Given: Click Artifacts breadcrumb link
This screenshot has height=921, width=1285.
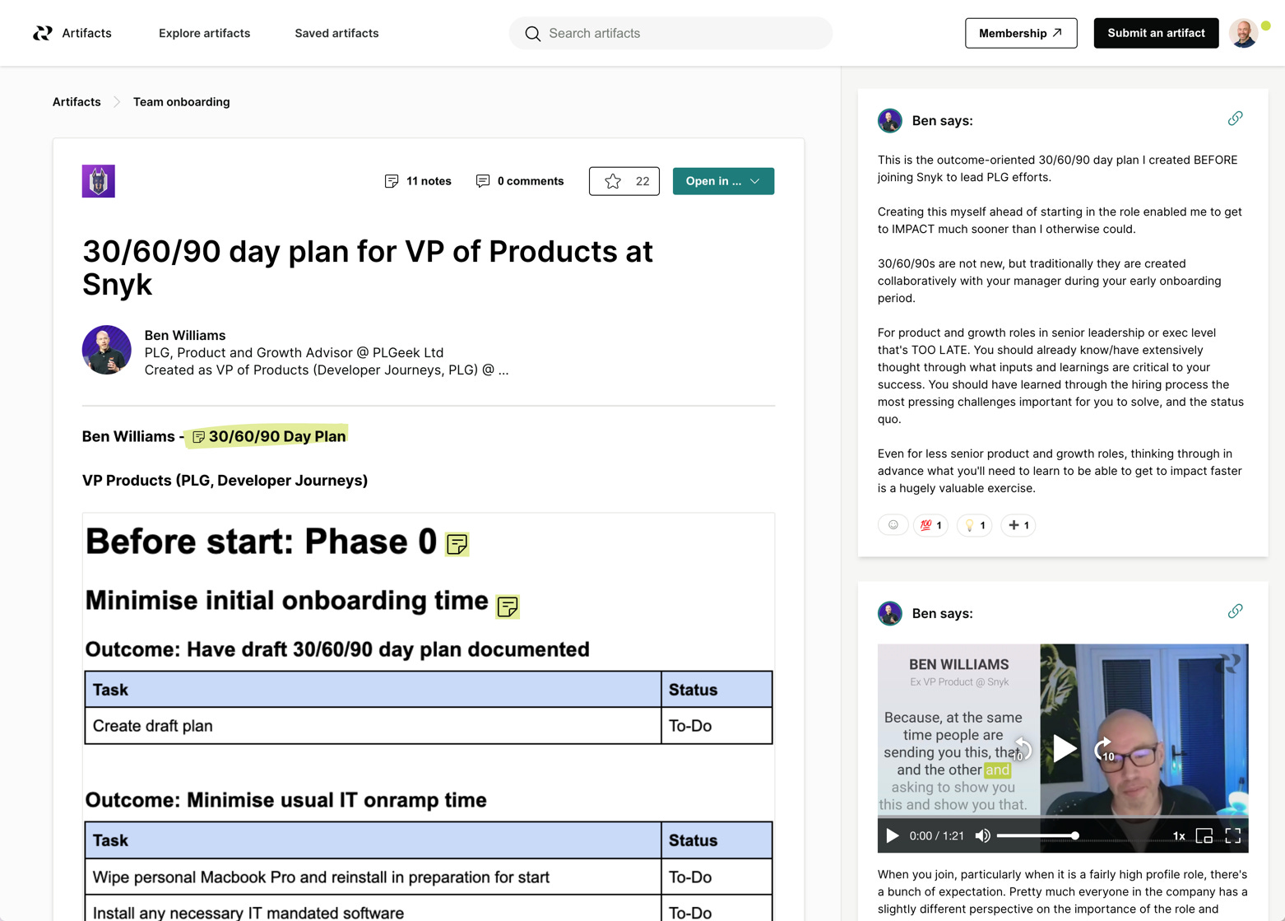Looking at the screenshot, I should (77, 102).
